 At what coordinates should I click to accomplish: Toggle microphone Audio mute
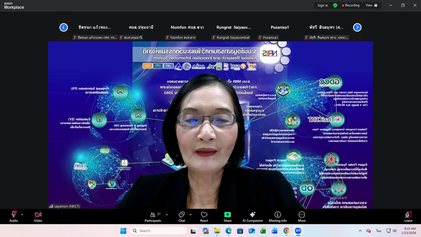click(x=14, y=216)
